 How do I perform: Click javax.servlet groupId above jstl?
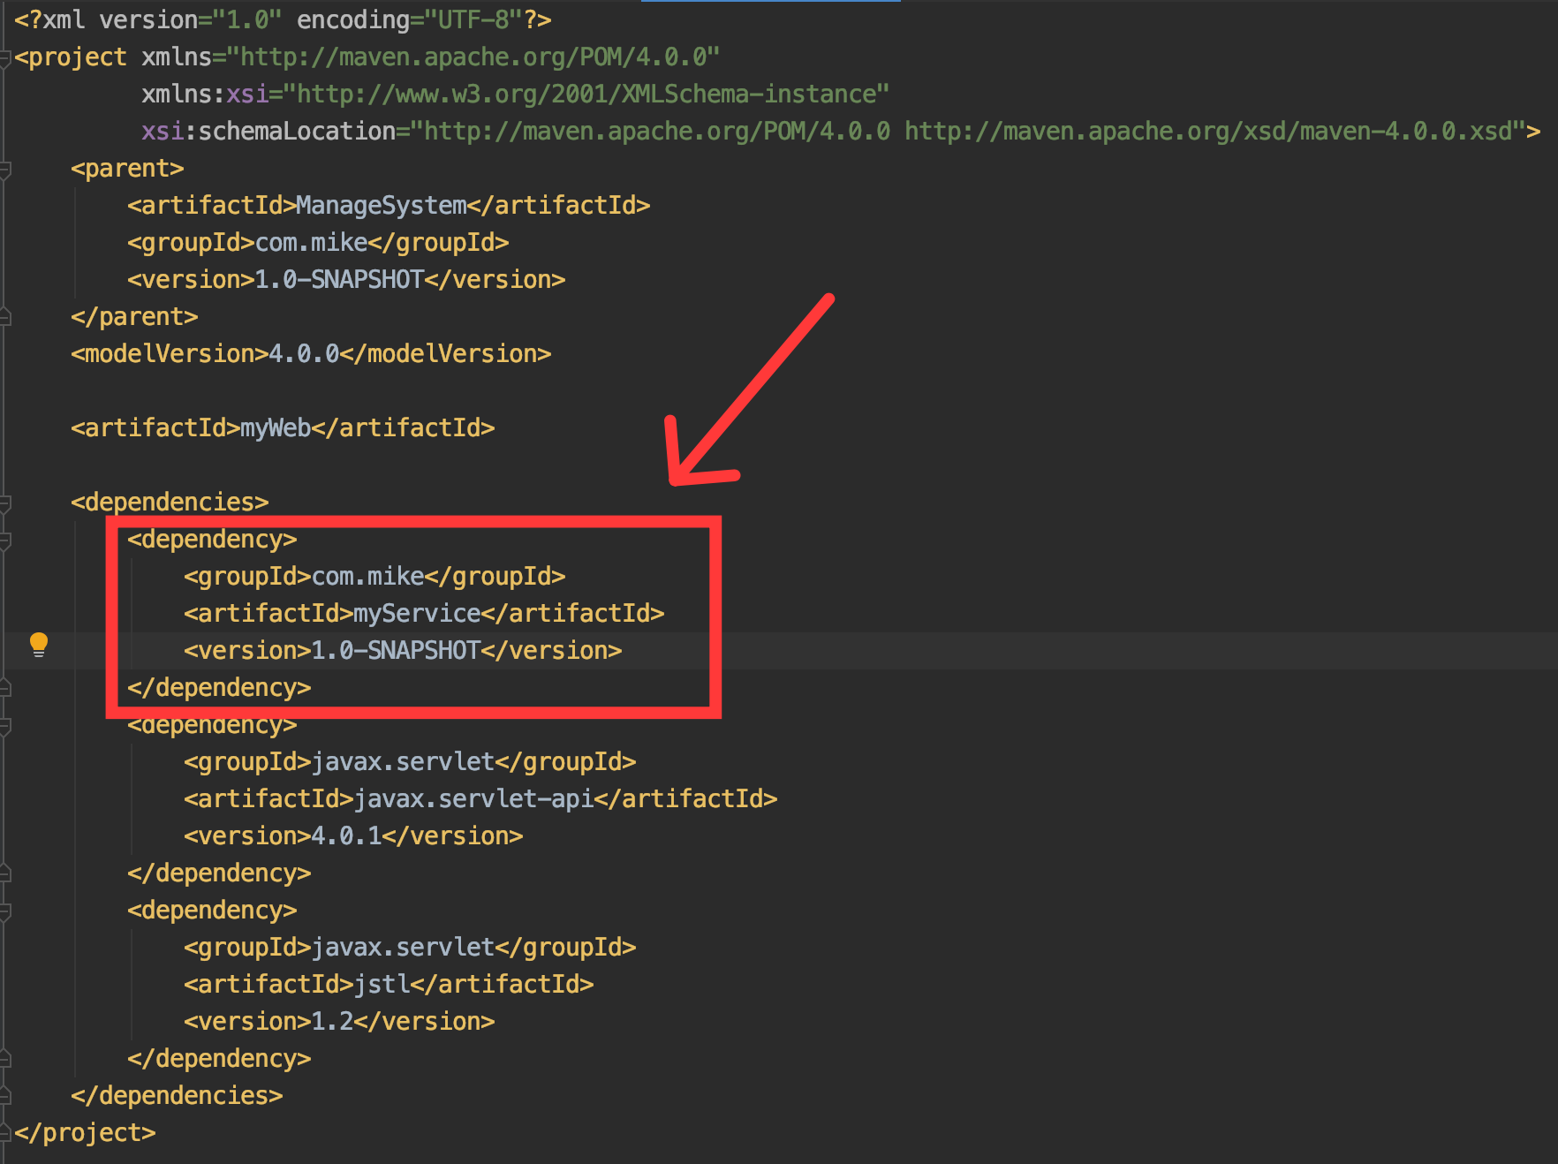point(403,947)
